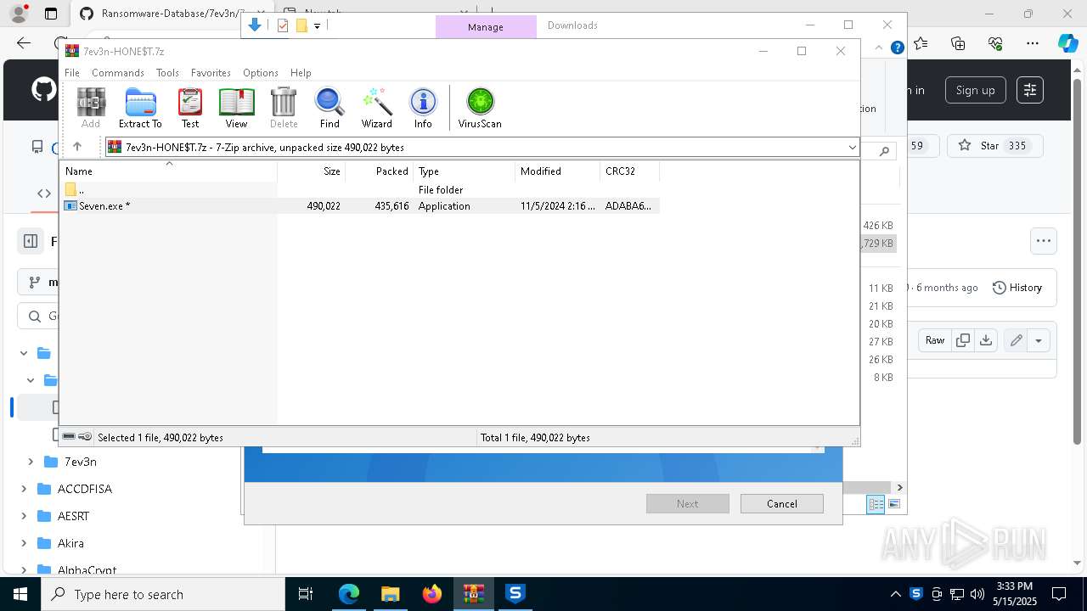Screen dimensions: 1087x611
Task: Click the taskbar Task View icon
Action: (306, 594)
